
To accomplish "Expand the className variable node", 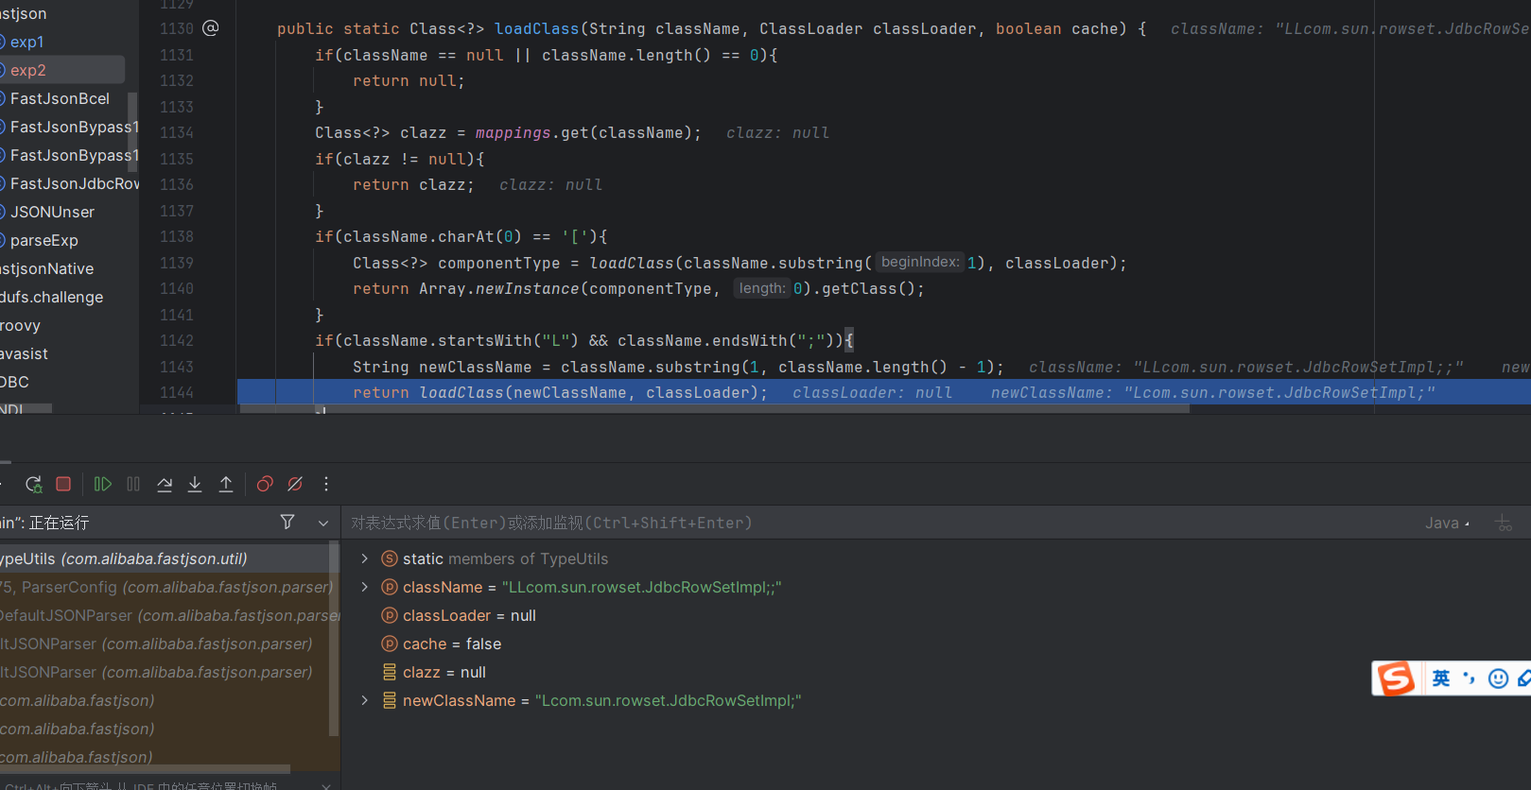I will point(365,587).
